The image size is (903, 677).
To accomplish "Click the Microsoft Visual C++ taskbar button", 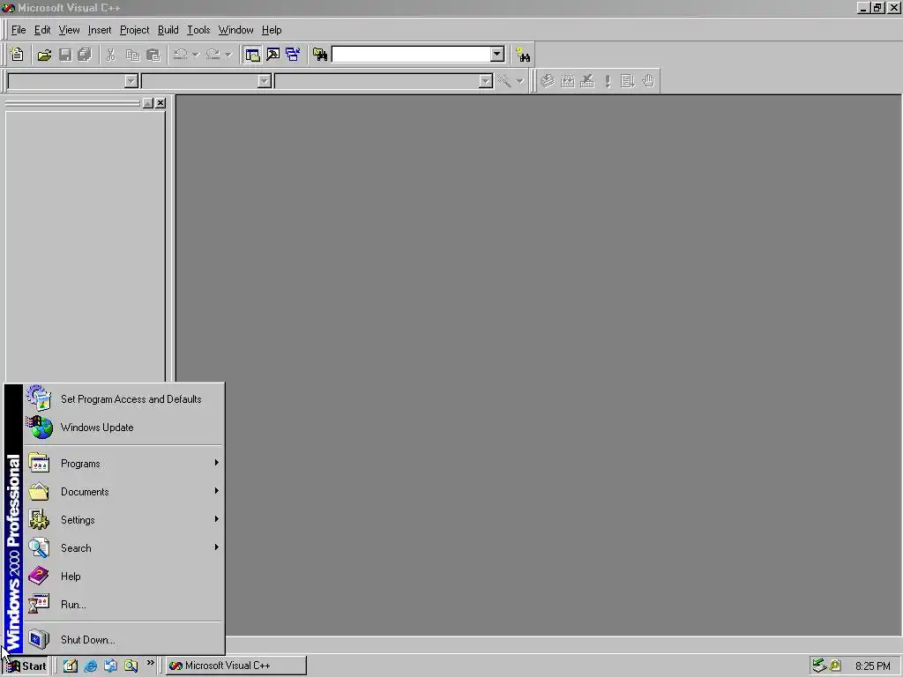I will coord(236,666).
